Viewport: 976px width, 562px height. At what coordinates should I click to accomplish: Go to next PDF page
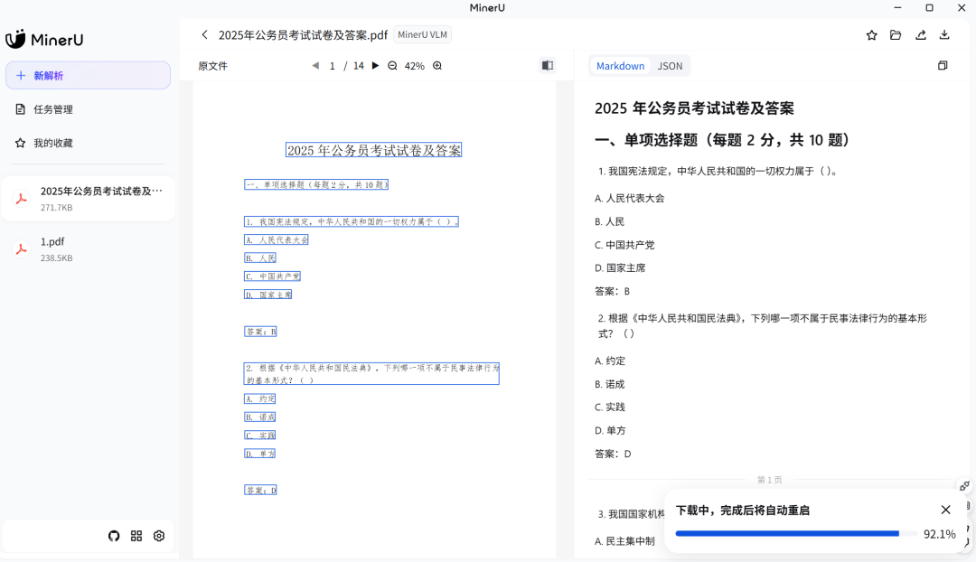tap(376, 66)
